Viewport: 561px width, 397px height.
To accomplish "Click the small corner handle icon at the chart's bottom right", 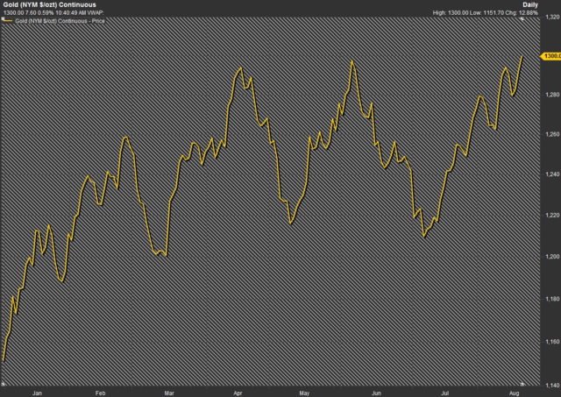I will 522,384.
